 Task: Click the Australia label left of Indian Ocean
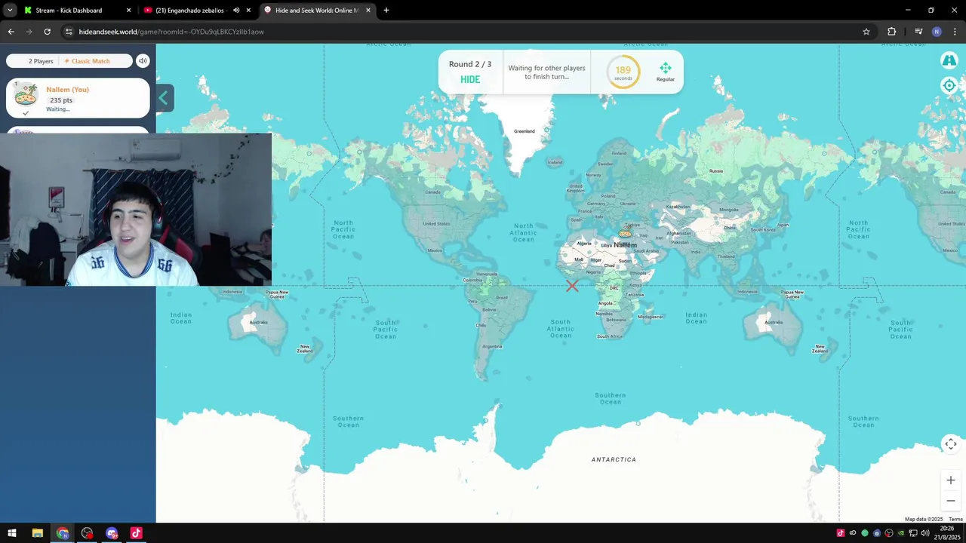(x=258, y=322)
